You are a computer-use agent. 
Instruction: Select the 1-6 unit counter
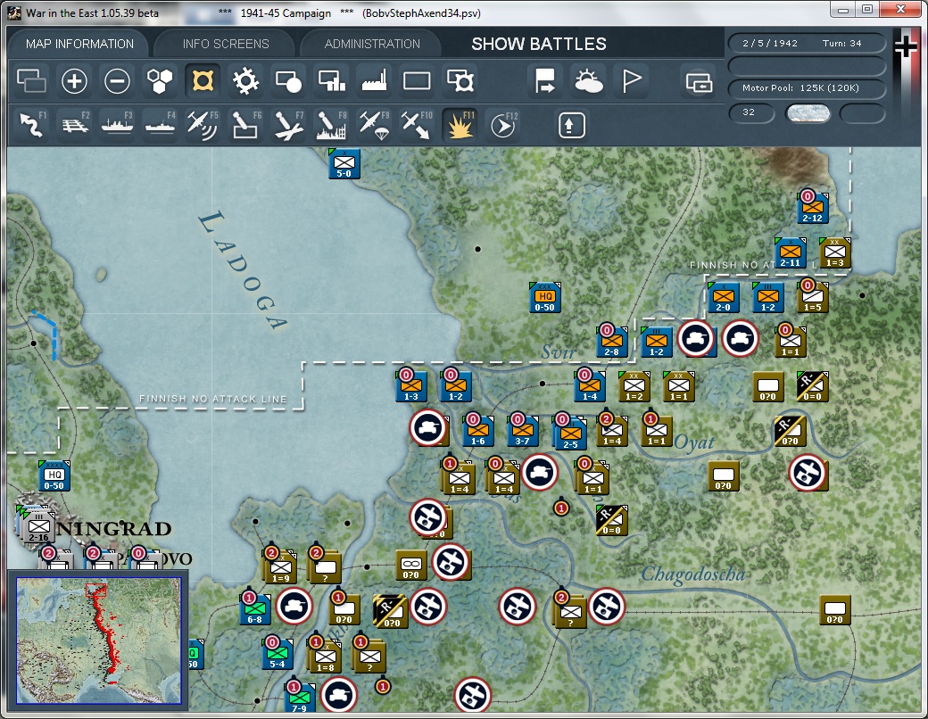click(477, 430)
